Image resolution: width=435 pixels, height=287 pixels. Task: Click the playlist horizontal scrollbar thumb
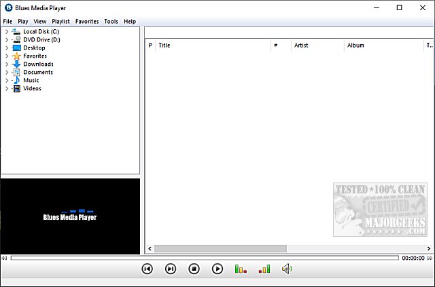220,248
